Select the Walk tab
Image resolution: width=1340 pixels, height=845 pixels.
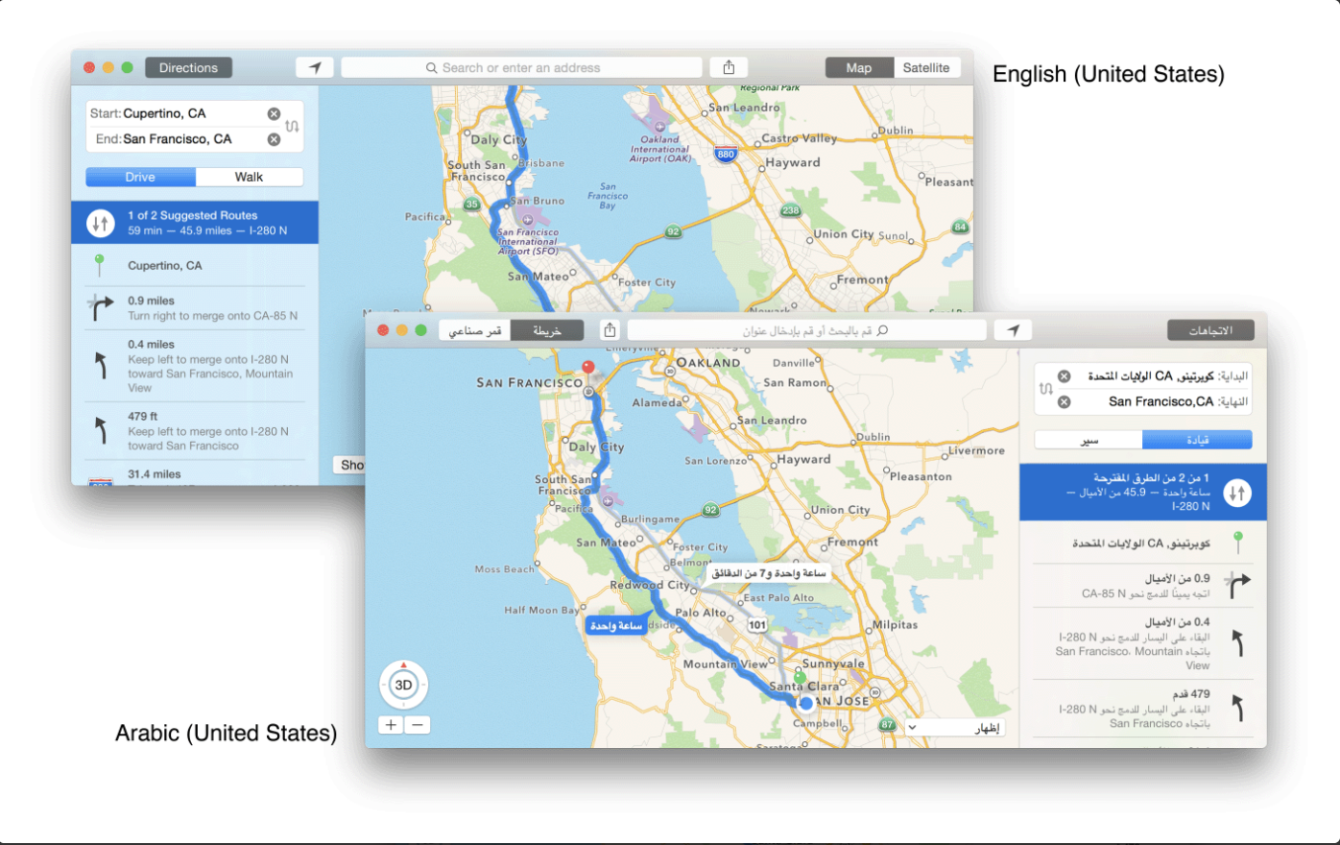pos(250,177)
